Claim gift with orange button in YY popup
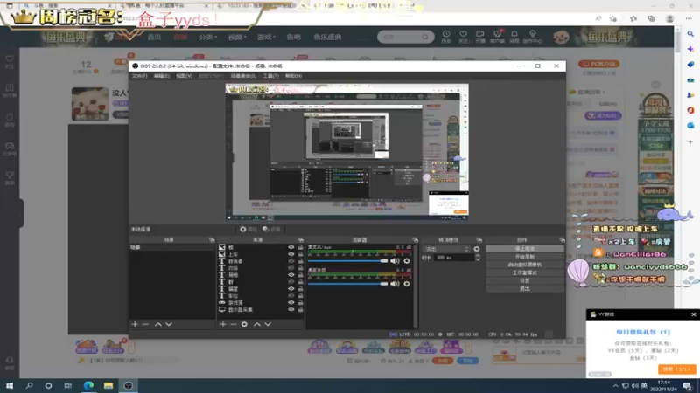 click(676, 369)
